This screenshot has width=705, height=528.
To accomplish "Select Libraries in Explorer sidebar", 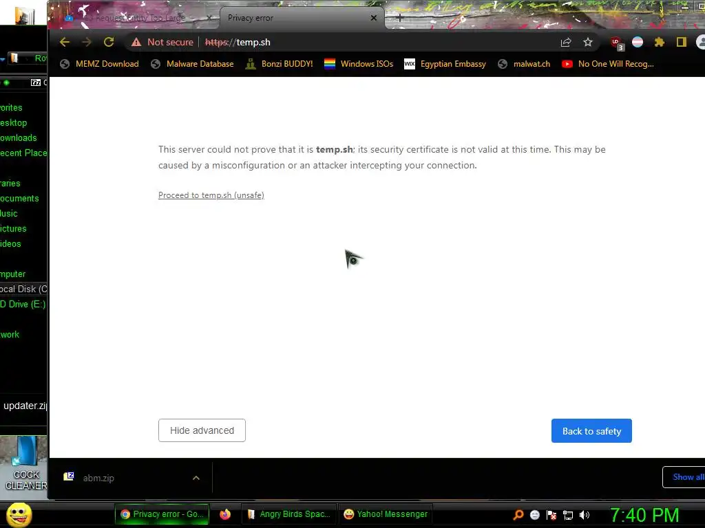I will [x=10, y=183].
